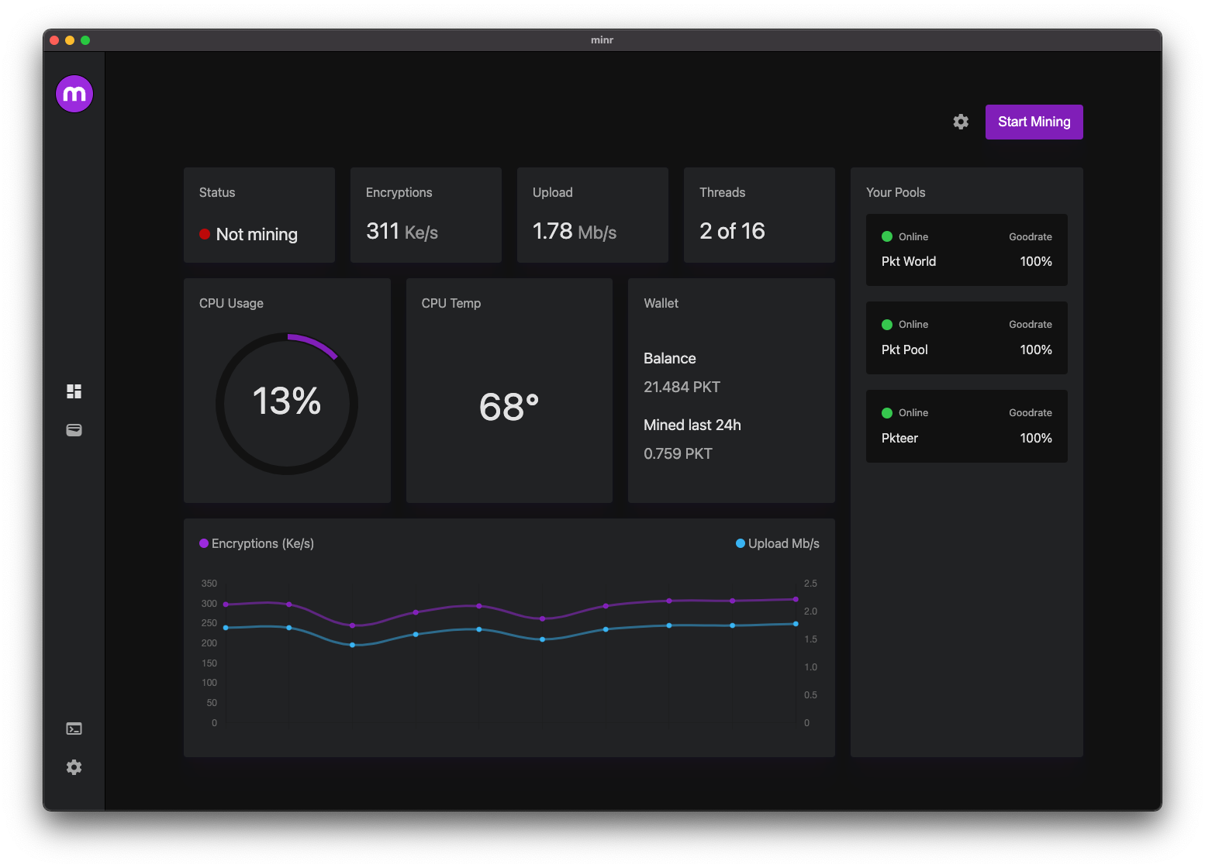Click the Encryptions 311 Ke/s card

[426, 215]
